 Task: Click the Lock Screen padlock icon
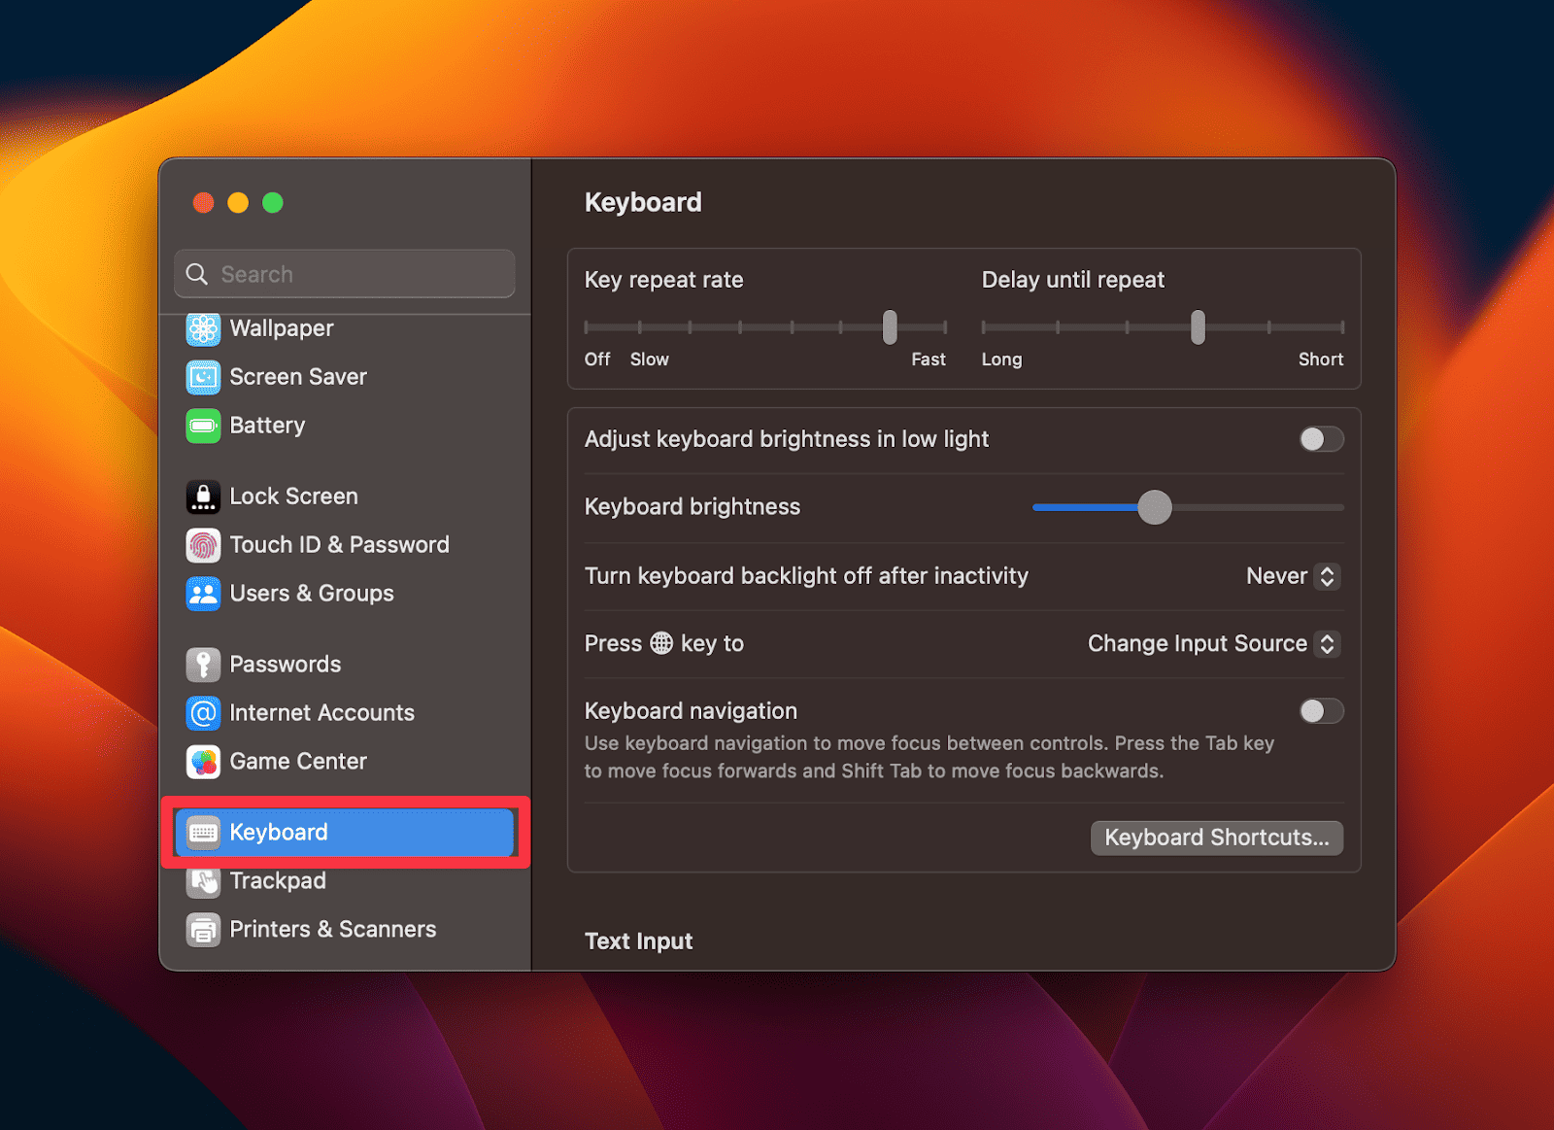click(203, 497)
